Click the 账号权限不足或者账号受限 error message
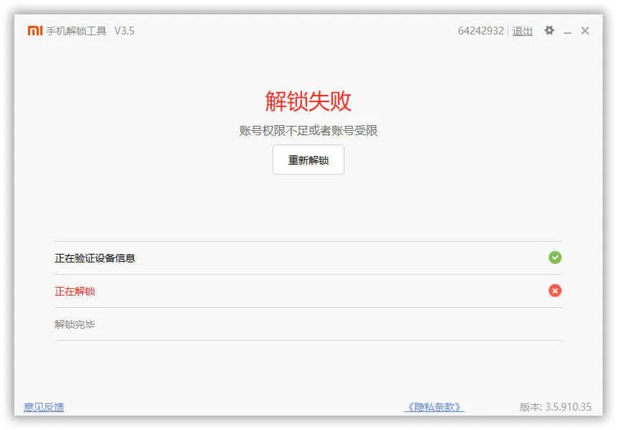Image resolution: width=617 pixels, height=430 pixels. (x=308, y=131)
